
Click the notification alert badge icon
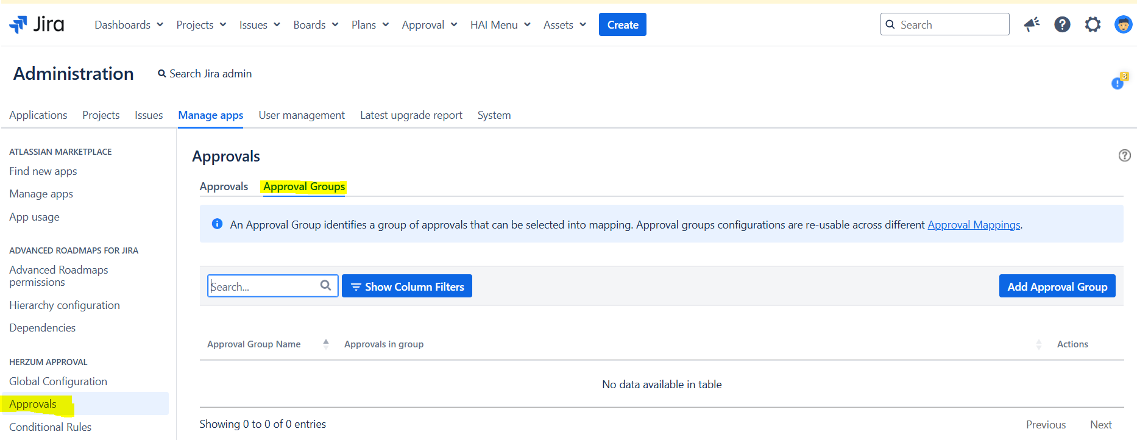1119,82
